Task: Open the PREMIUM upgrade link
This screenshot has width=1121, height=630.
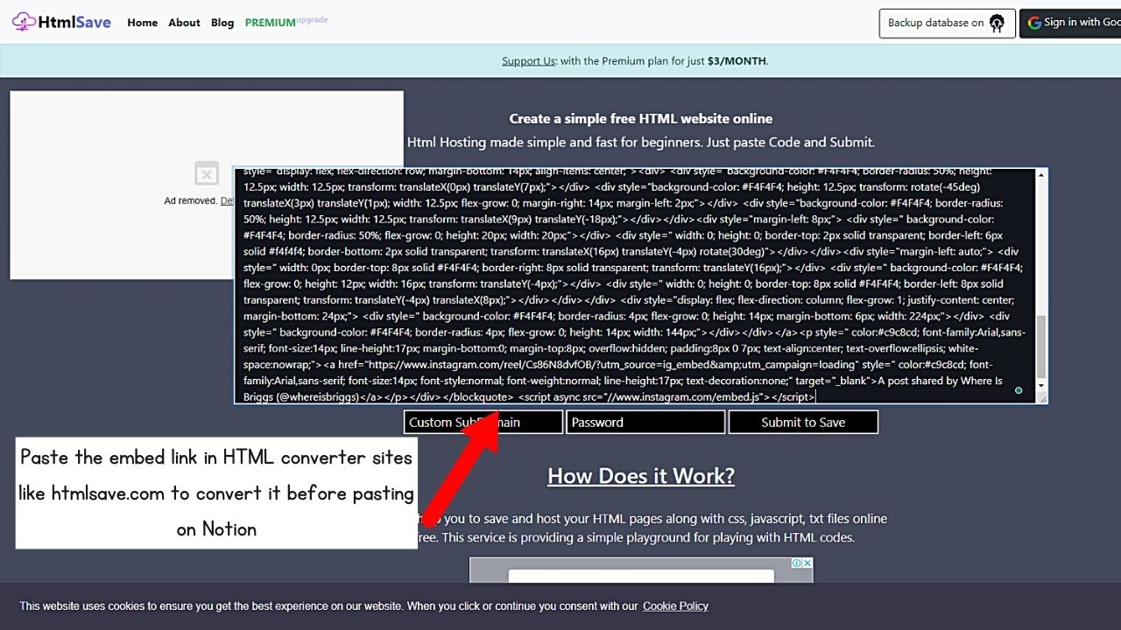Action: tap(286, 22)
